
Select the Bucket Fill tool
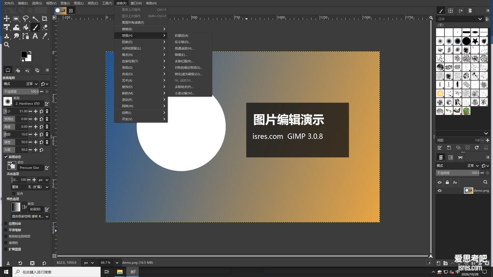click(25, 27)
